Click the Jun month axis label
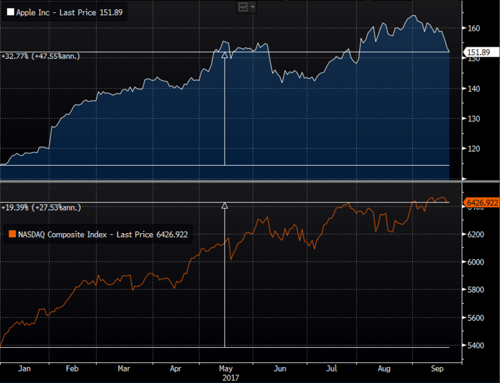This screenshot has height=383, width=500. pos(280,368)
